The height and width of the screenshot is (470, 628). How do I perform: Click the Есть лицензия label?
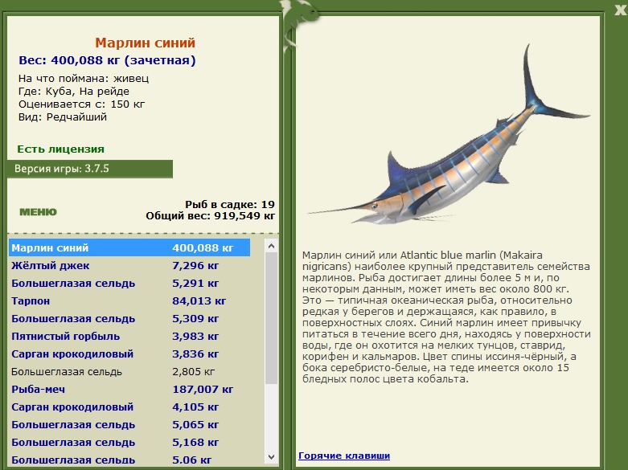point(60,149)
